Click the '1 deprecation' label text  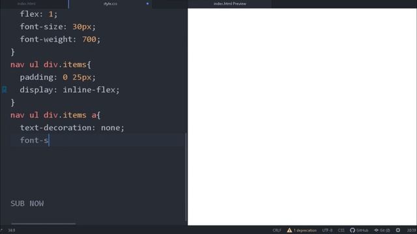305,230
